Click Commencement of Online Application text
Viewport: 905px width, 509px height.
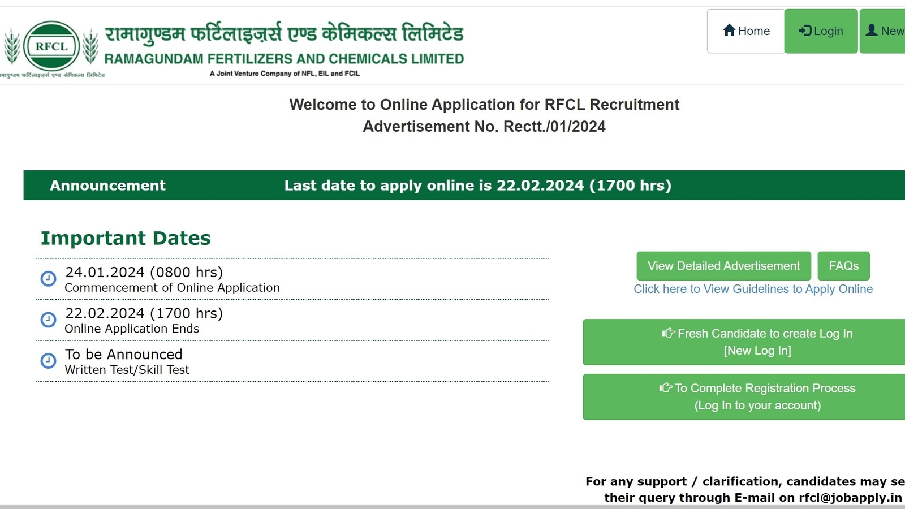[x=172, y=288]
